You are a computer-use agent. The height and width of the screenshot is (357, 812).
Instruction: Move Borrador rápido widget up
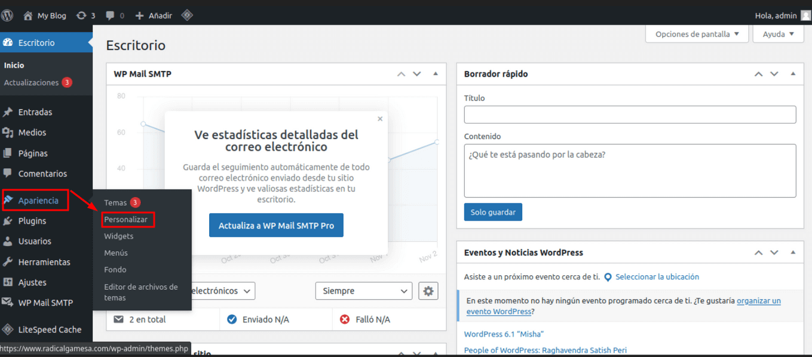[x=758, y=74]
